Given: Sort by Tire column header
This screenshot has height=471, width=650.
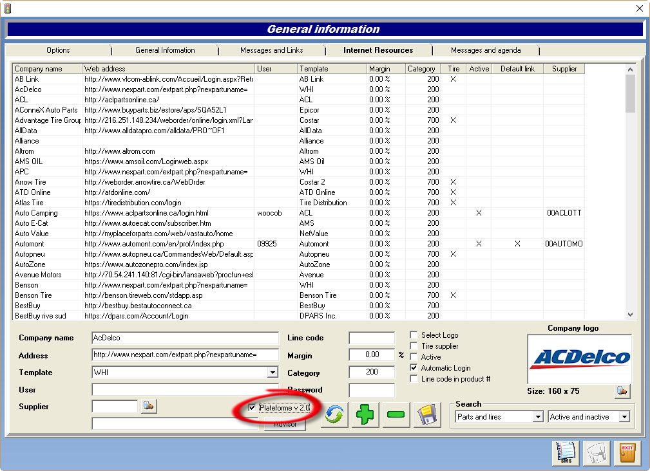Looking at the screenshot, I should coord(453,69).
